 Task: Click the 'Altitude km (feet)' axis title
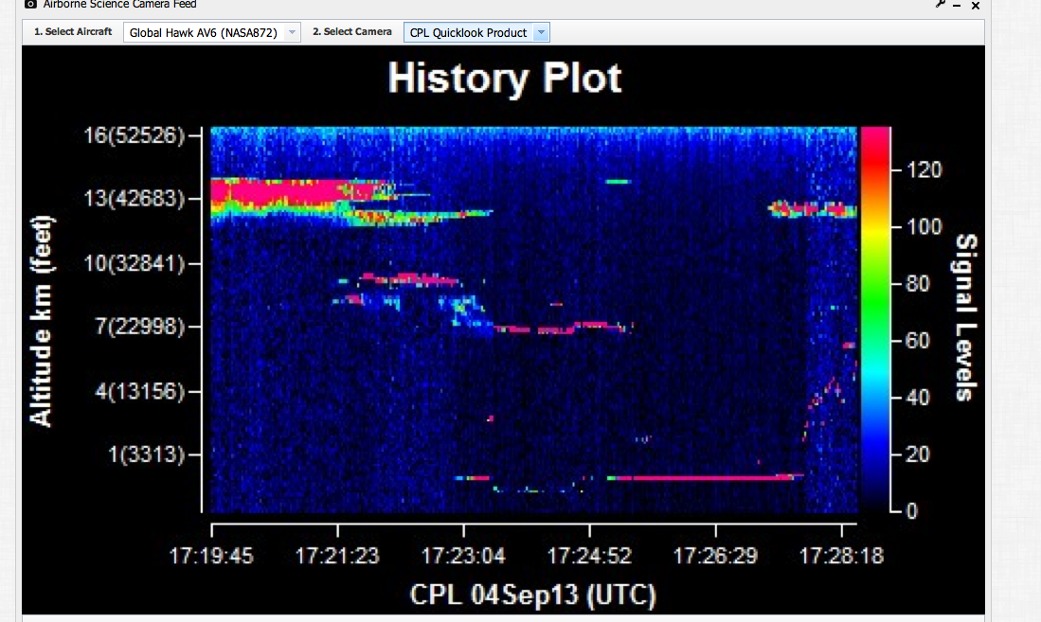coord(41,322)
